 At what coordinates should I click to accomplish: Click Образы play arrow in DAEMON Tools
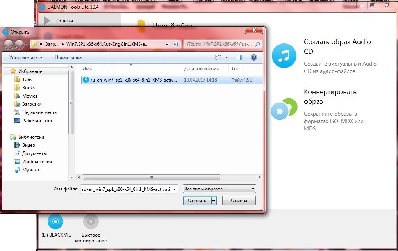[x=47, y=21]
